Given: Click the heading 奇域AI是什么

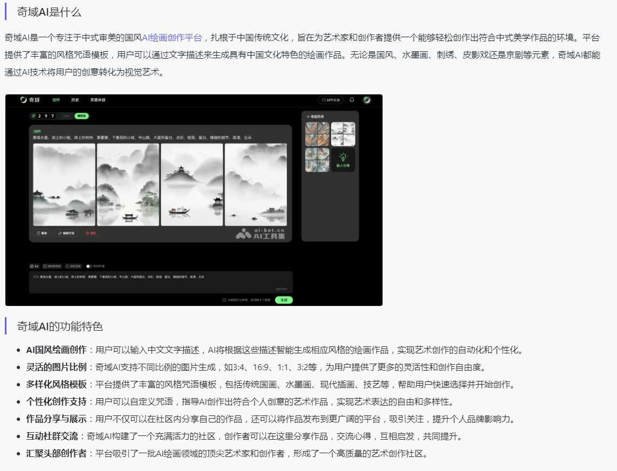Looking at the screenshot, I should 49,12.
